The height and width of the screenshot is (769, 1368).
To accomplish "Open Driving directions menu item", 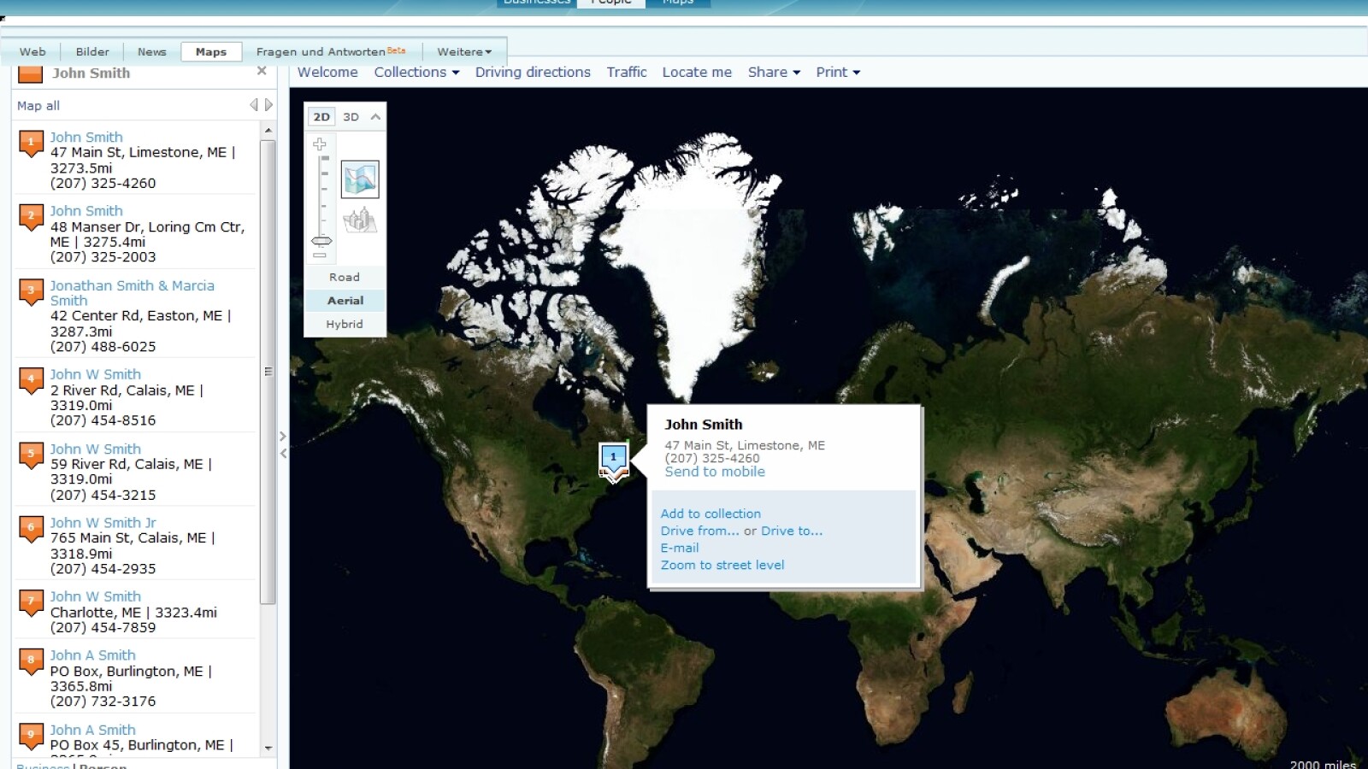I will (x=533, y=73).
